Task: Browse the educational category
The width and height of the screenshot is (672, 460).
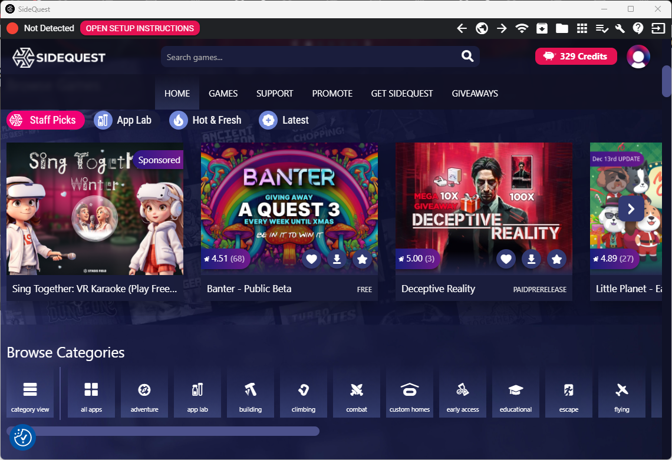Action: pyautogui.click(x=516, y=393)
